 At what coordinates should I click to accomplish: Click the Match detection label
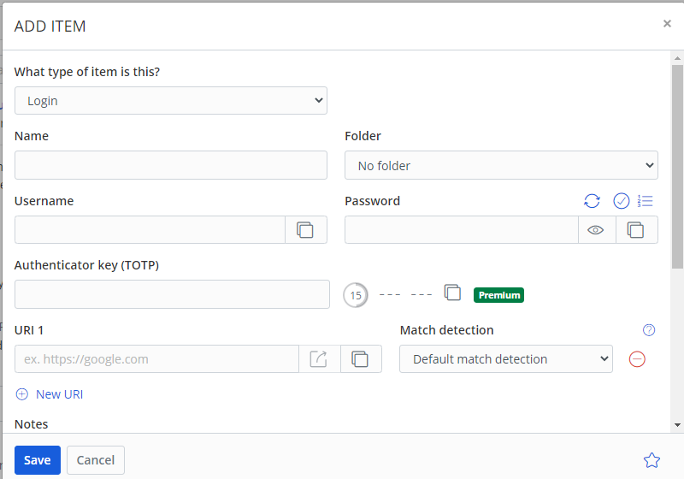pos(446,330)
